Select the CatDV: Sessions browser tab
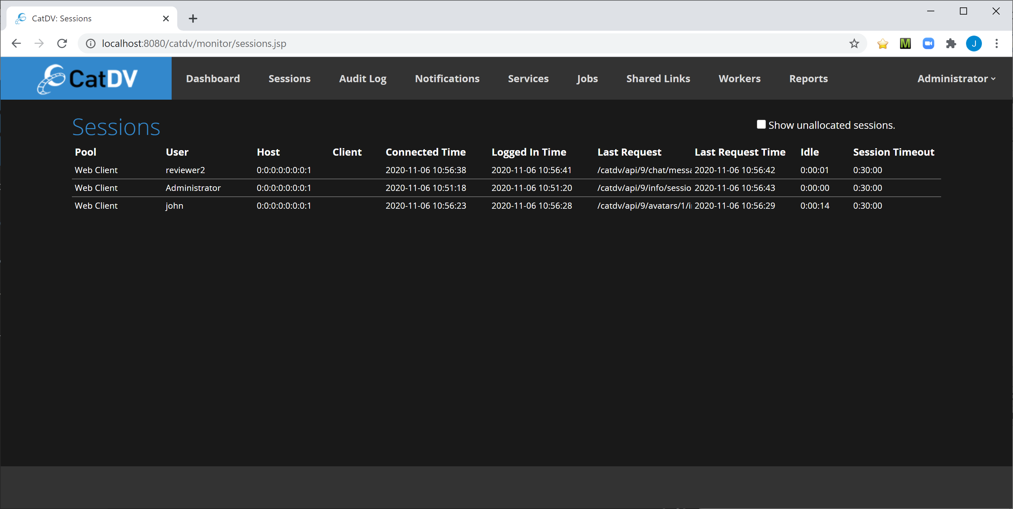 [x=91, y=18]
